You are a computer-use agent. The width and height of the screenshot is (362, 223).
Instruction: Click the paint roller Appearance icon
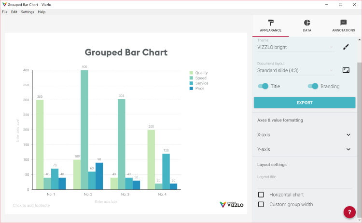[270, 23]
